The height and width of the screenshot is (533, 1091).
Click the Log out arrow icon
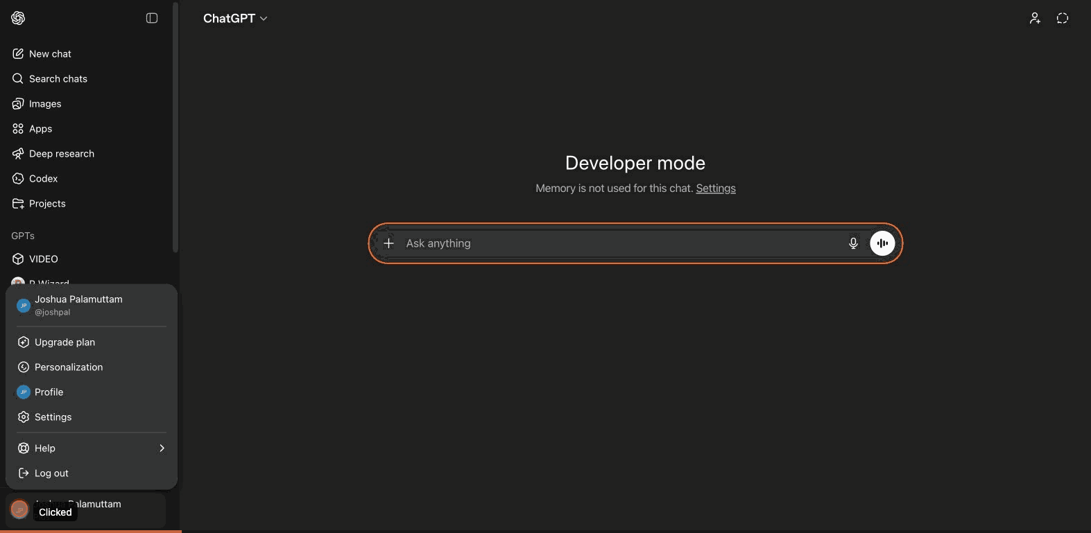[24, 473]
